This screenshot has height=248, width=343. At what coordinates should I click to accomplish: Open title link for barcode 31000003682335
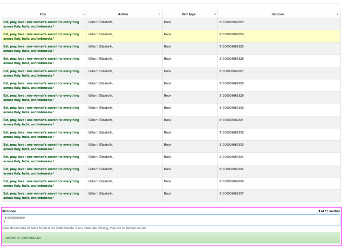41,172
